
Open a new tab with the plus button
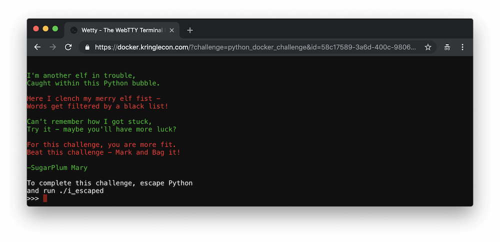coord(190,30)
